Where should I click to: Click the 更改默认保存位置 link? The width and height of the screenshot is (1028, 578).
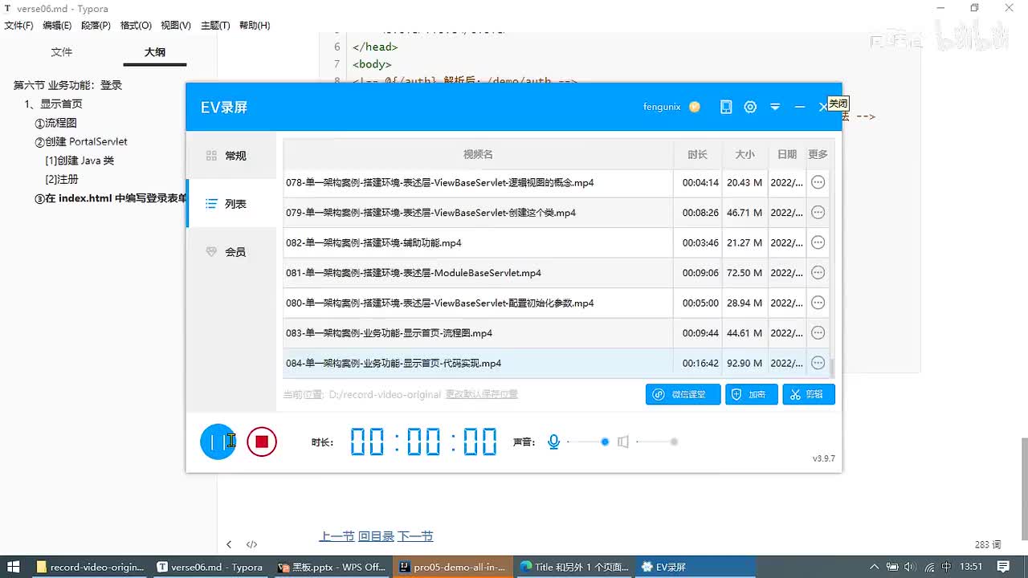pyautogui.click(x=482, y=394)
